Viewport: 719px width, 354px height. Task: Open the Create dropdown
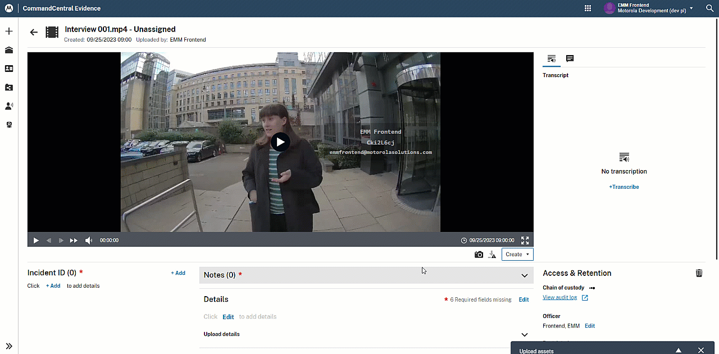[x=517, y=255]
